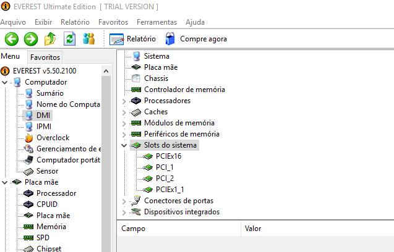Collapse the Computador tree node

point(5,82)
